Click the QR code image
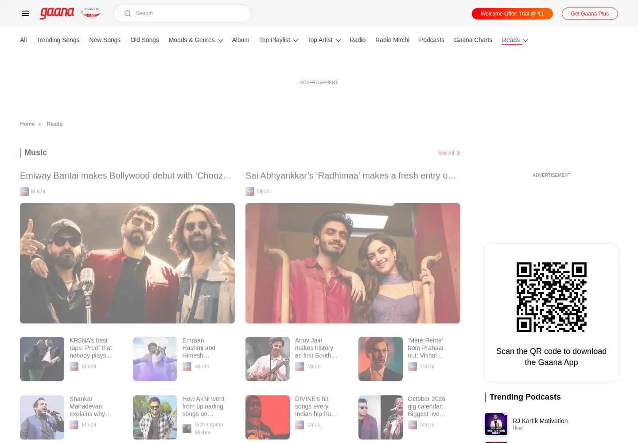The width and height of the screenshot is (638, 443). [552, 297]
